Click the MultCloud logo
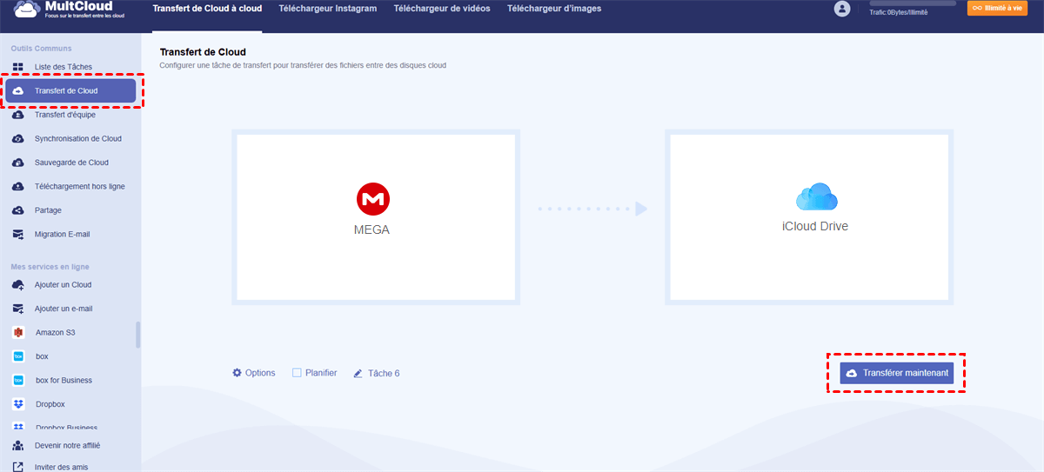1044x472 pixels. coord(62,10)
